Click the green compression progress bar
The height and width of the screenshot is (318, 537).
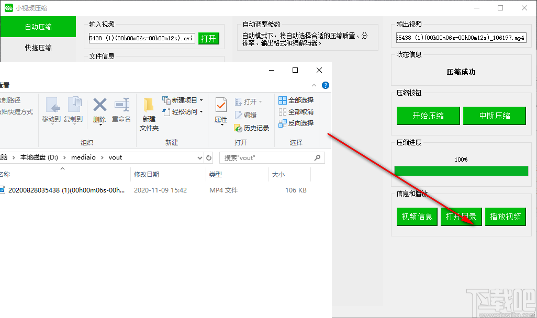[x=461, y=171]
